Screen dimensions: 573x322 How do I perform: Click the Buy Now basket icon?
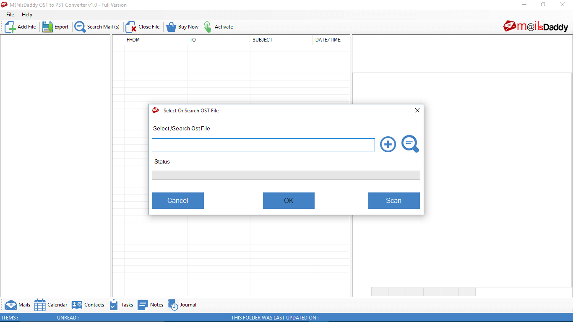click(171, 27)
